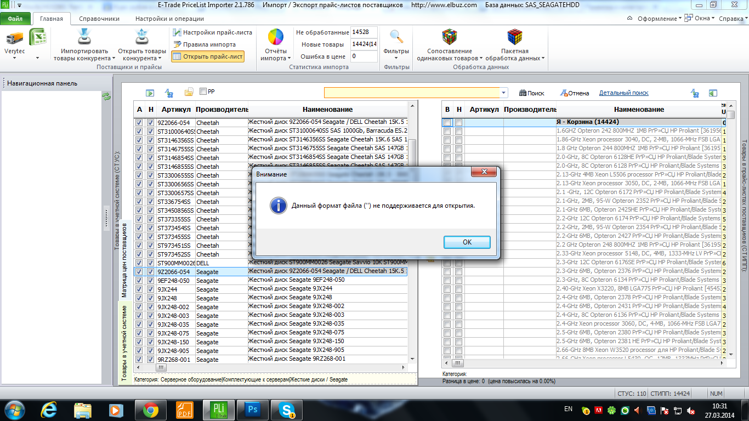
Task: Click the Ошибка в цене value field
Action: (364, 56)
